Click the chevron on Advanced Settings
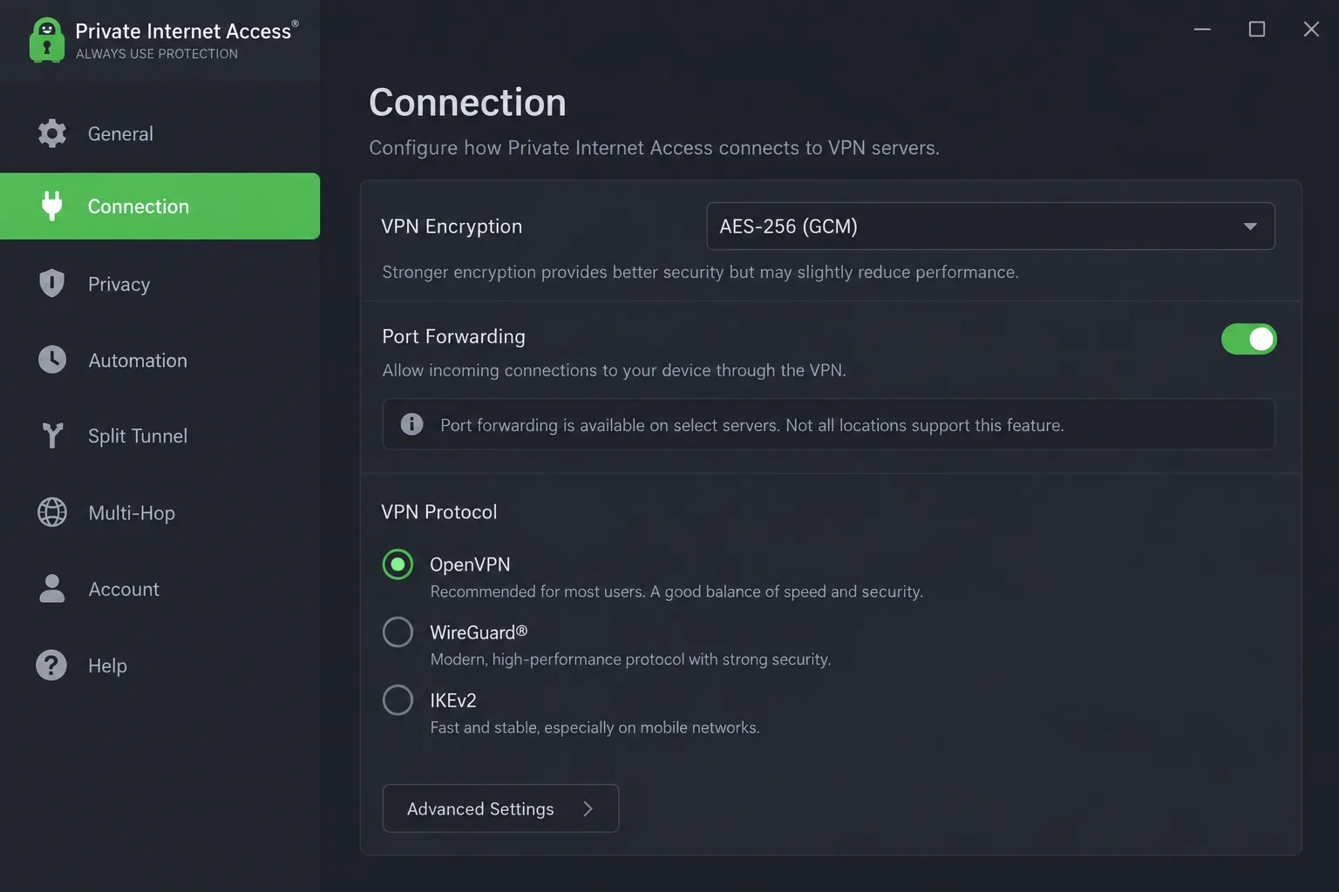The height and width of the screenshot is (892, 1339). (x=588, y=809)
